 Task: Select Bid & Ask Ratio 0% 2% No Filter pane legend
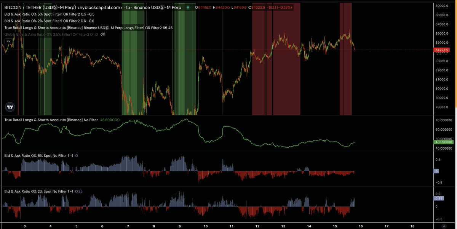(x=39, y=191)
